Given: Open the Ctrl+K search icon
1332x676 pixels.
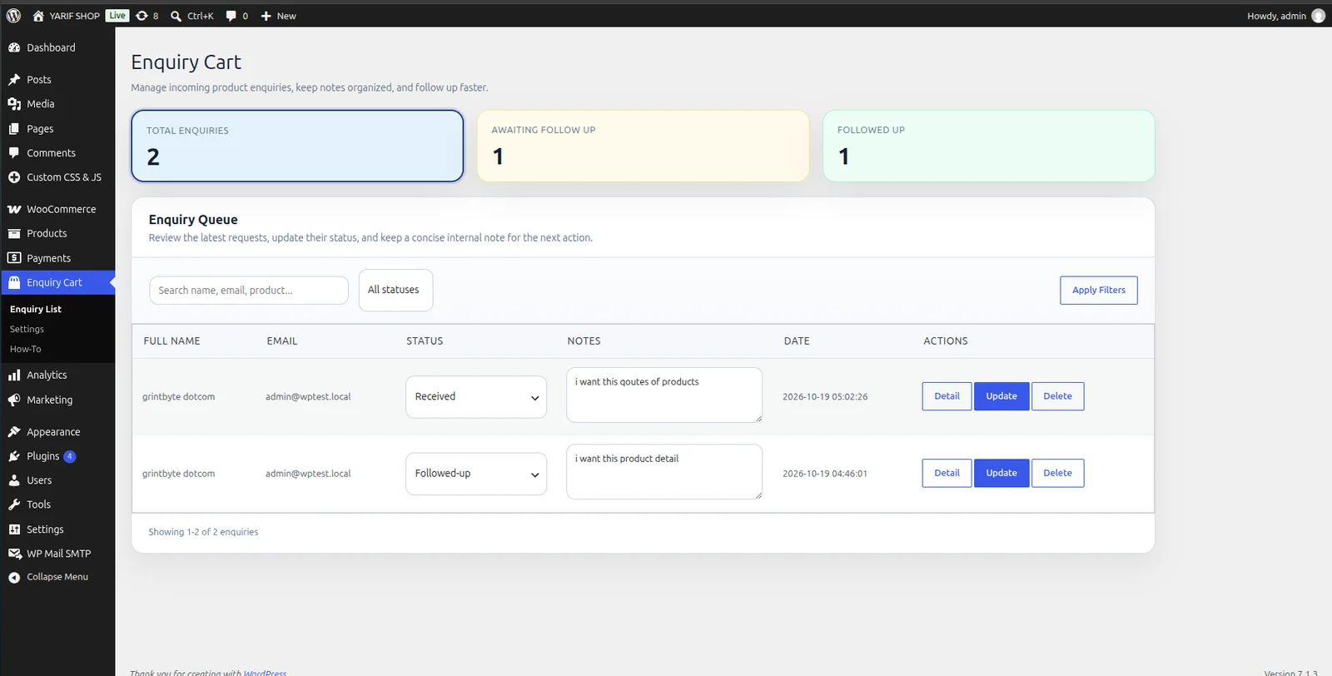Looking at the screenshot, I should 176,16.
